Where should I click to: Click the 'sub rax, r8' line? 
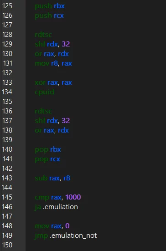click(x=52, y=178)
